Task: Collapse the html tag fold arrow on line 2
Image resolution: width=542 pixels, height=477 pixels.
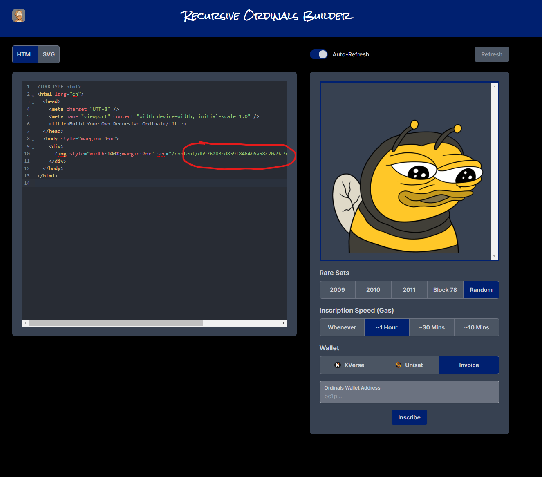Action: (33, 95)
